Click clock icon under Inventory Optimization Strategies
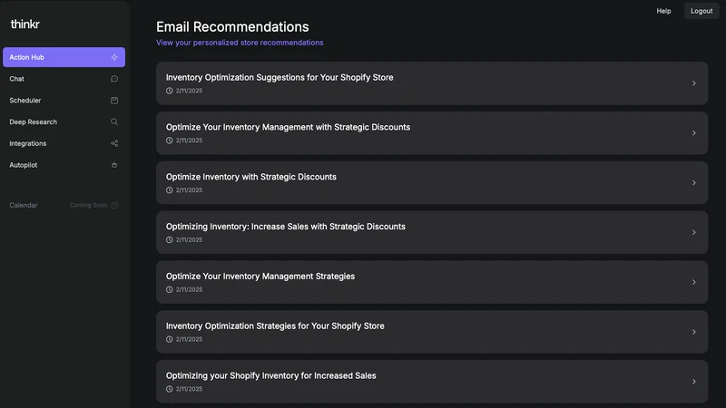This screenshot has width=726, height=408. click(x=170, y=339)
